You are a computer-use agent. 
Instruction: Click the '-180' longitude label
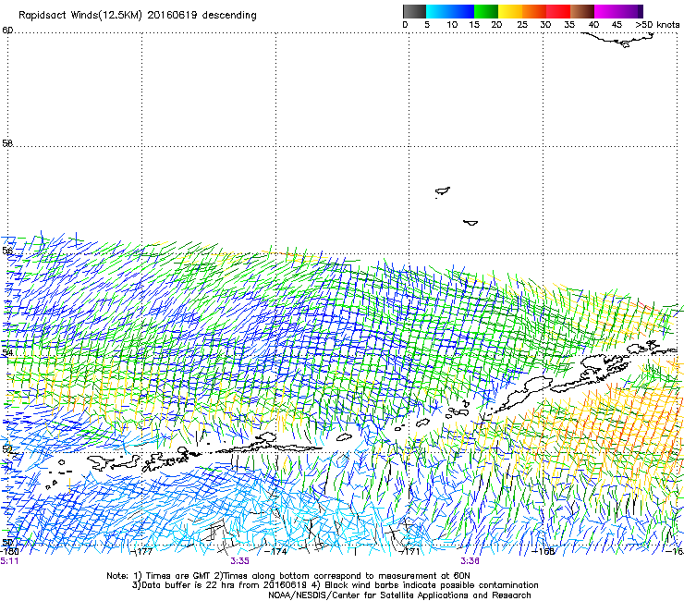pyautogui.click(x=8, y=551)
